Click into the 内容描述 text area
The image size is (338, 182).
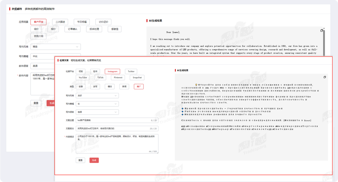pos(117,143)
